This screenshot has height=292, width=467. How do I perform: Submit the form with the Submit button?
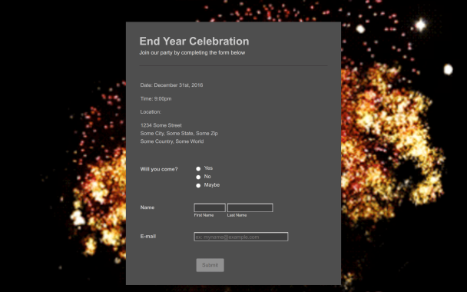210,265
